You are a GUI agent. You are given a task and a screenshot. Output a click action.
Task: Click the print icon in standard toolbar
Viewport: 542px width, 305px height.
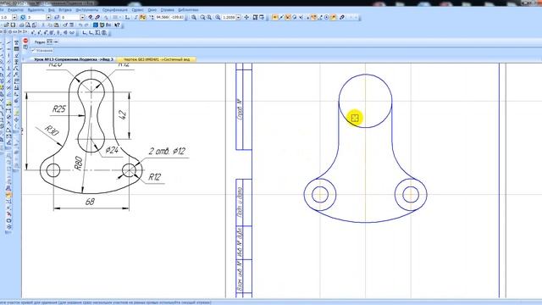[21, 25]
